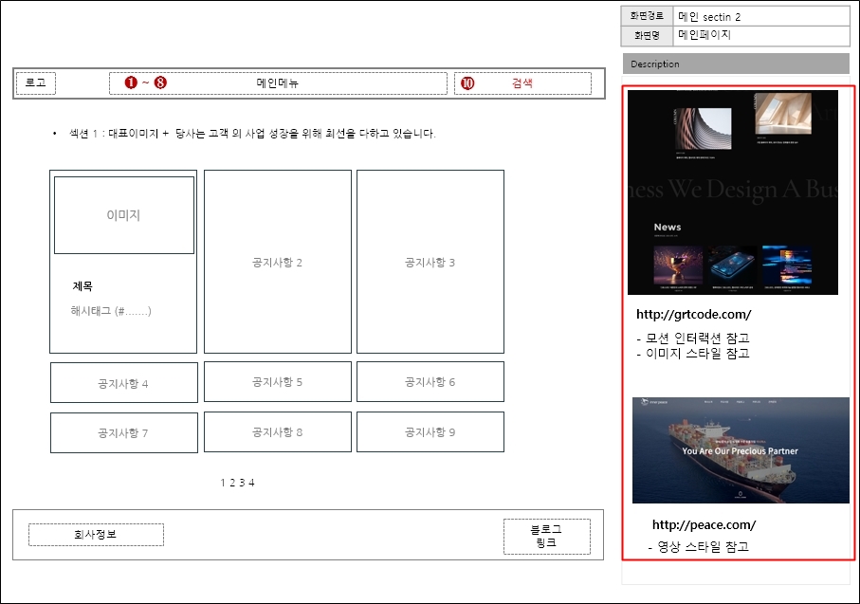Click the 화면경로 label cell
This screenshot has width=860, height=604.
pos(647,16)
